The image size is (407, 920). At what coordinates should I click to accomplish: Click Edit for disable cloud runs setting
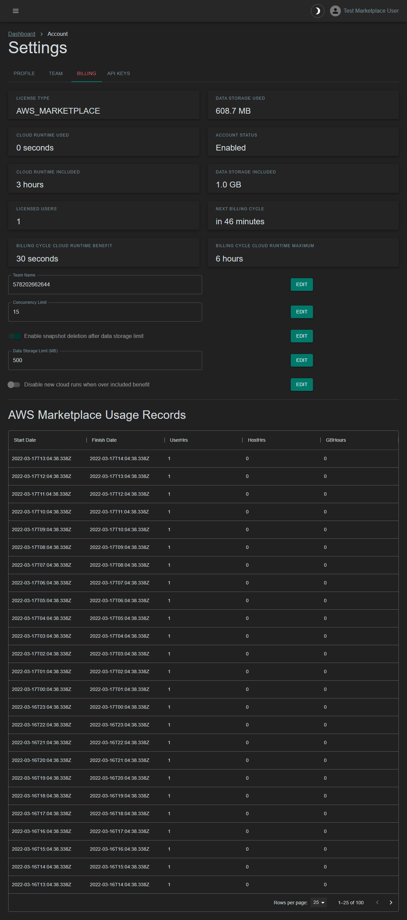pos(301,385)
